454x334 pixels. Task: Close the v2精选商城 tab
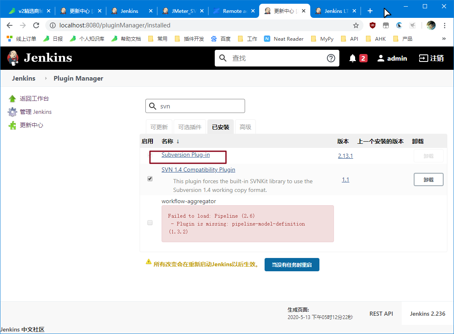49,11
